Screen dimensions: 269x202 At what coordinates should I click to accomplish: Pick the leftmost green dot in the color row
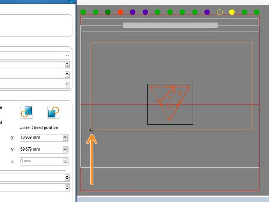(83, 12)
